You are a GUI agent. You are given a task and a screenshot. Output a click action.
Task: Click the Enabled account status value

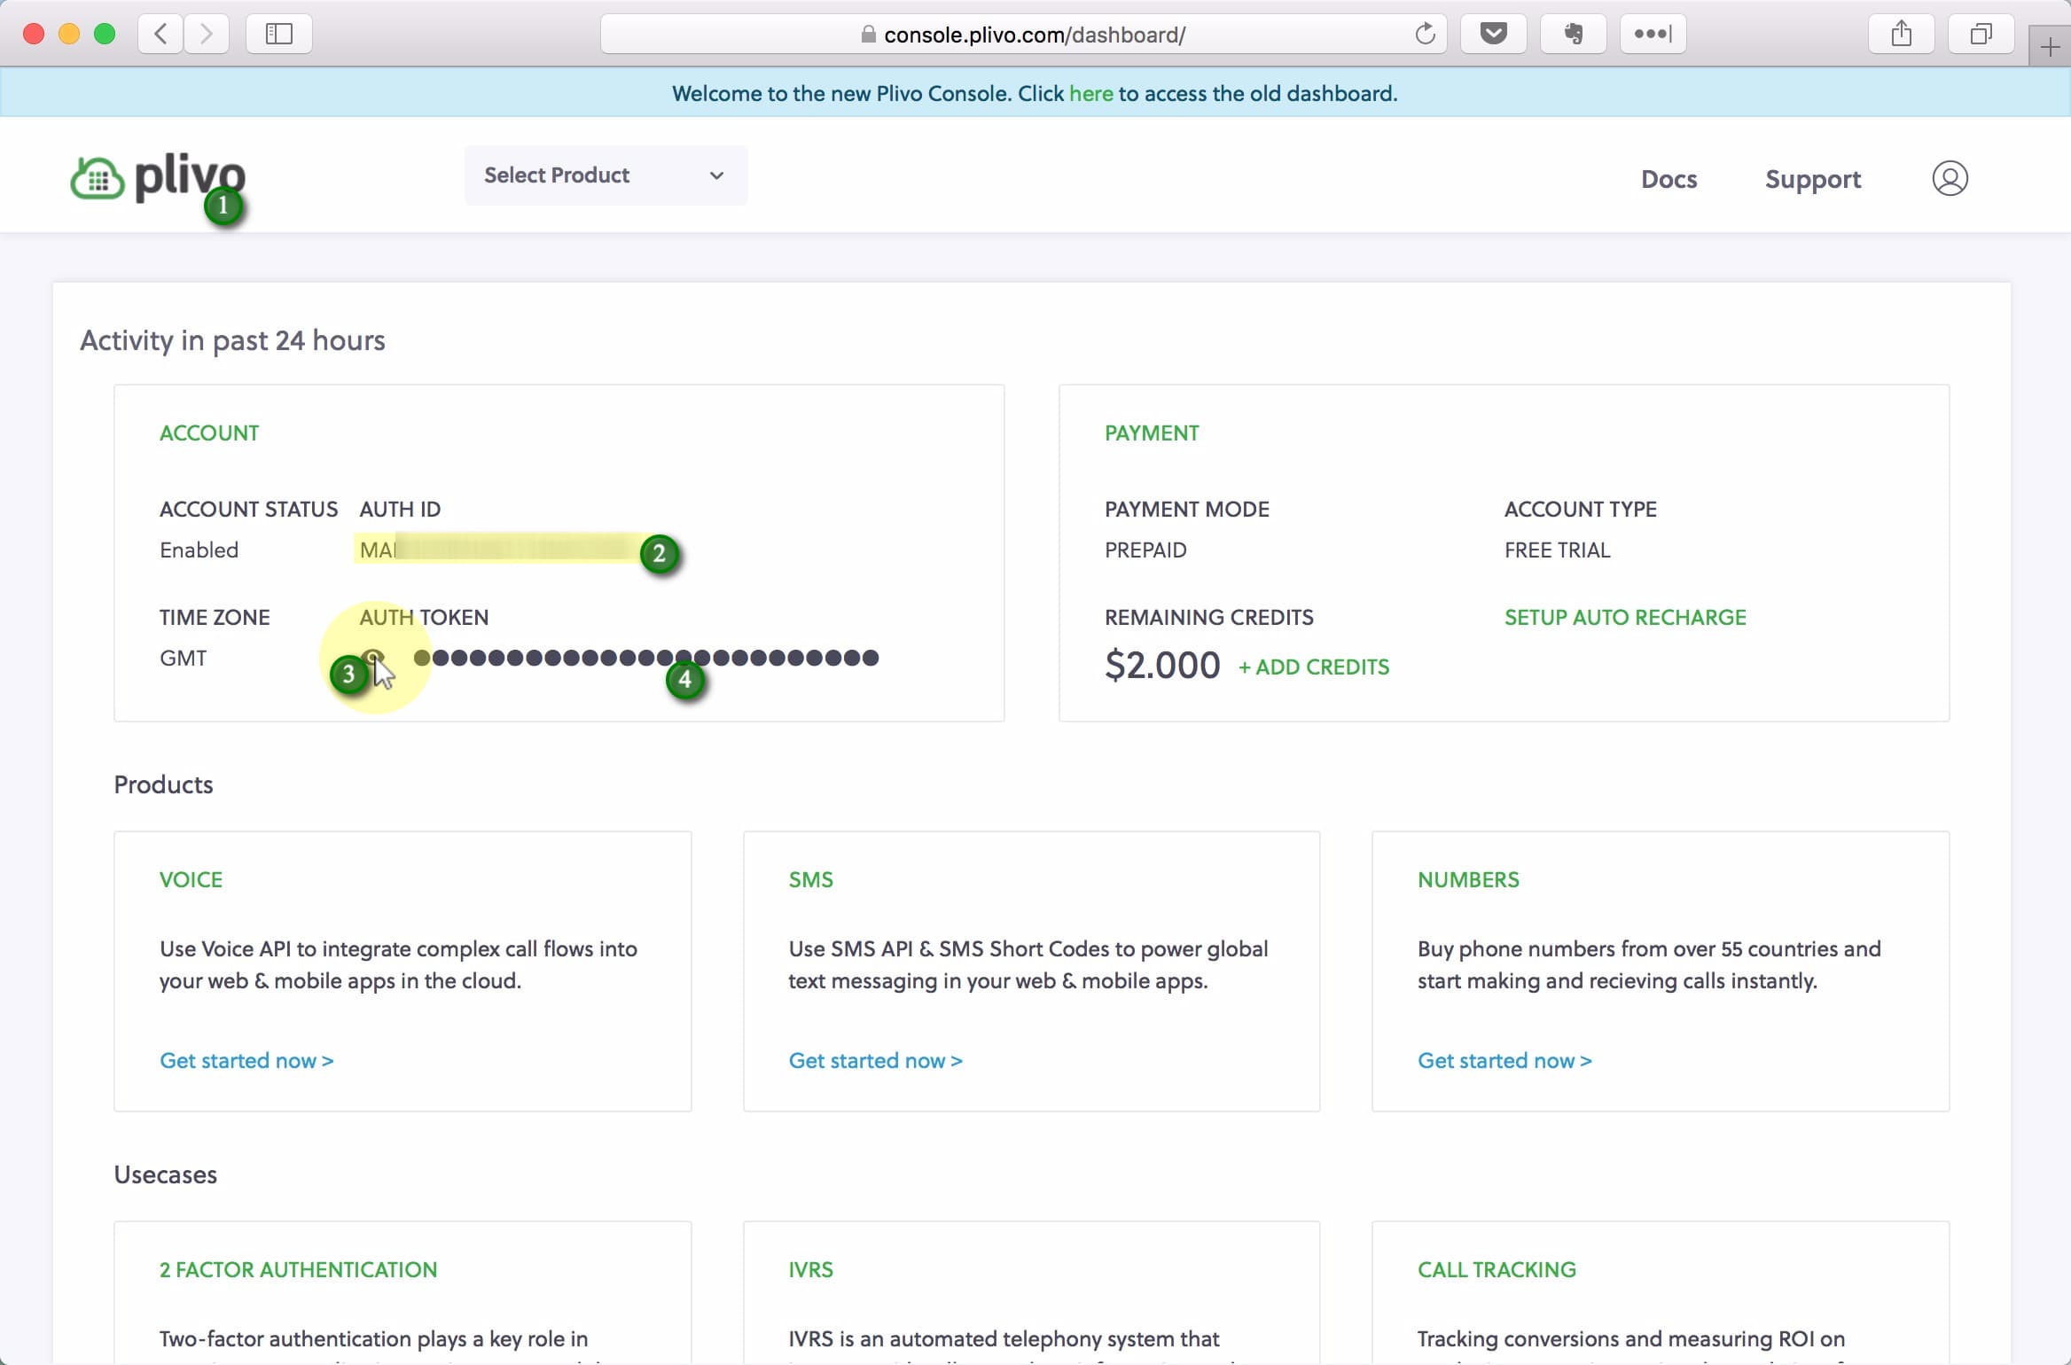click(x=199, y=550)
